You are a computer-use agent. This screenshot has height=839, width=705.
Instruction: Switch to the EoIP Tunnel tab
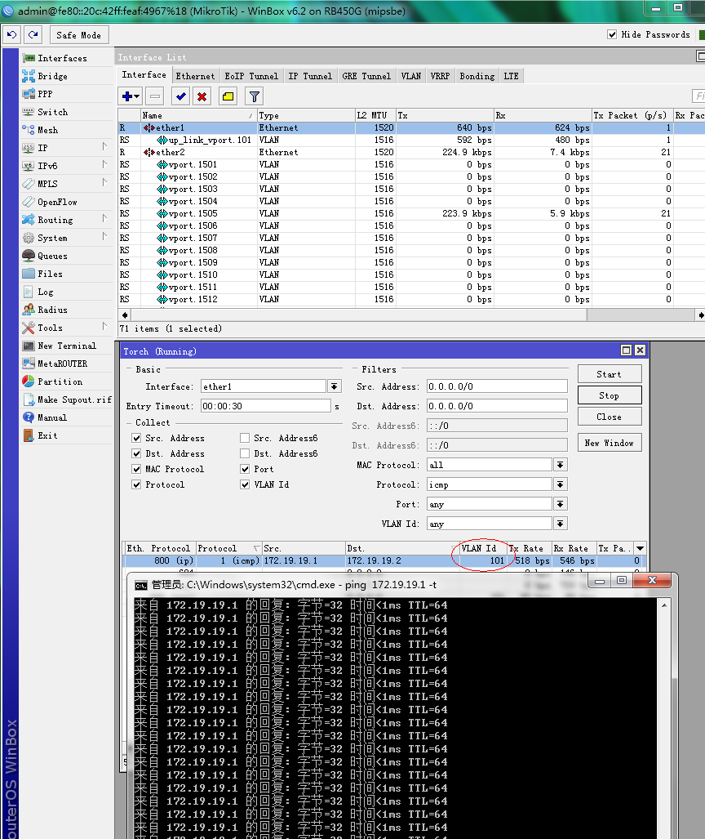pyautogui.click(x=251, y=76)
